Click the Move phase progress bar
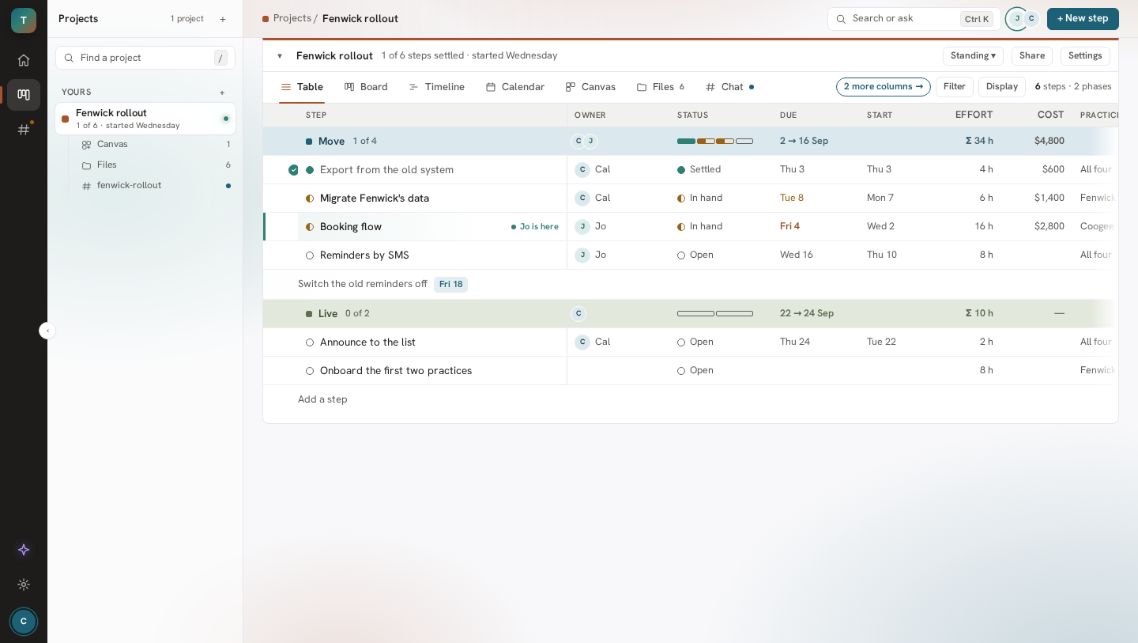The height and width of the screenshot is (643, 1138). pyautogui.click(x=715, y=142)
